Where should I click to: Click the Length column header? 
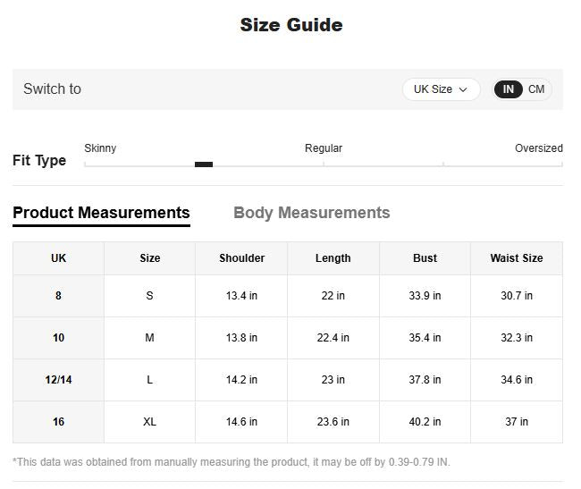pos(333,258)
